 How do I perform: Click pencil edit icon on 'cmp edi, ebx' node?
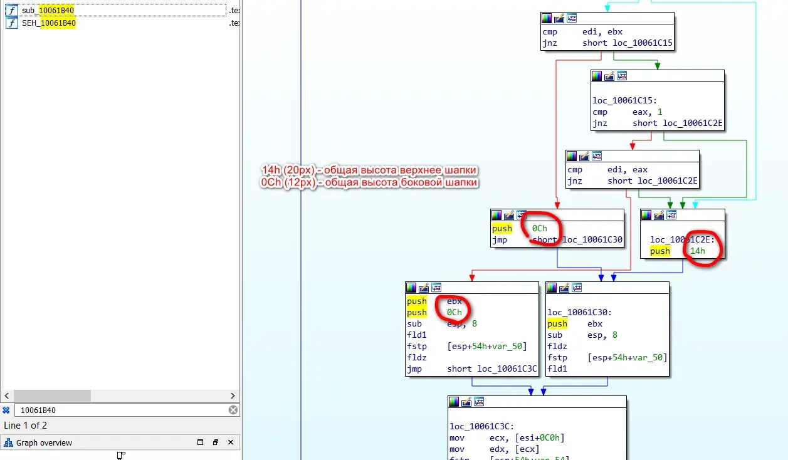coord(559,18)
